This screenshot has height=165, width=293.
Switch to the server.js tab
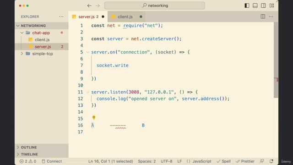click(x=88, y=16)
